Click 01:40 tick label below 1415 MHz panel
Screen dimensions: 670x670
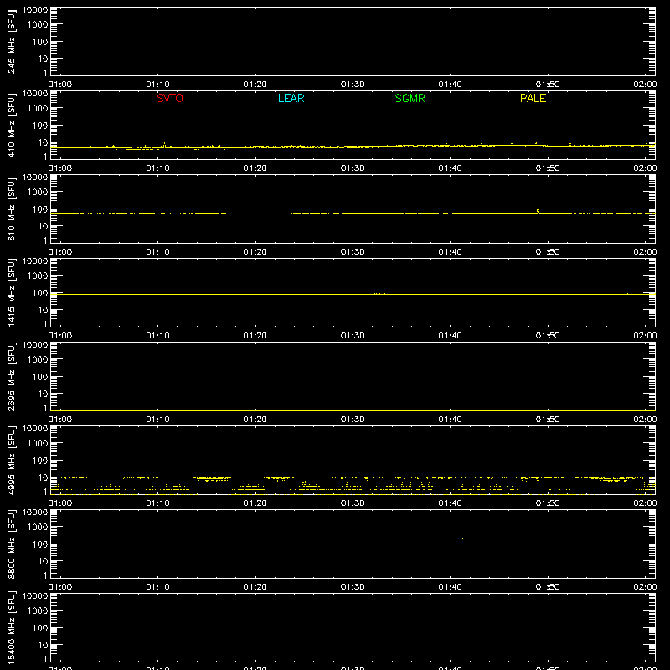450,336
